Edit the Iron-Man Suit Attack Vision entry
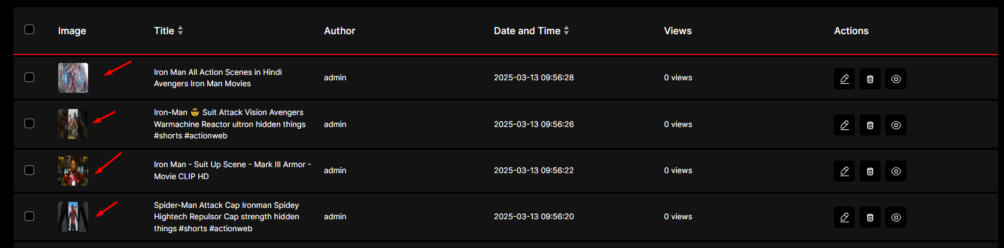This screenshot has height=248, width=1004. click(844, 125)
